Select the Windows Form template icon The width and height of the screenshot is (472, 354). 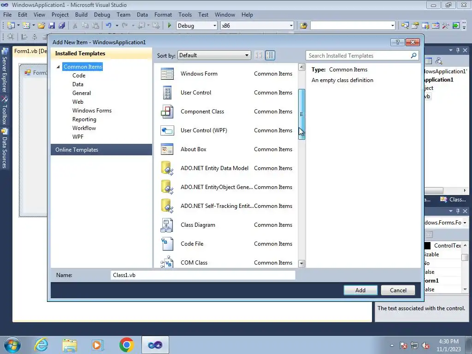coord(167,74)
